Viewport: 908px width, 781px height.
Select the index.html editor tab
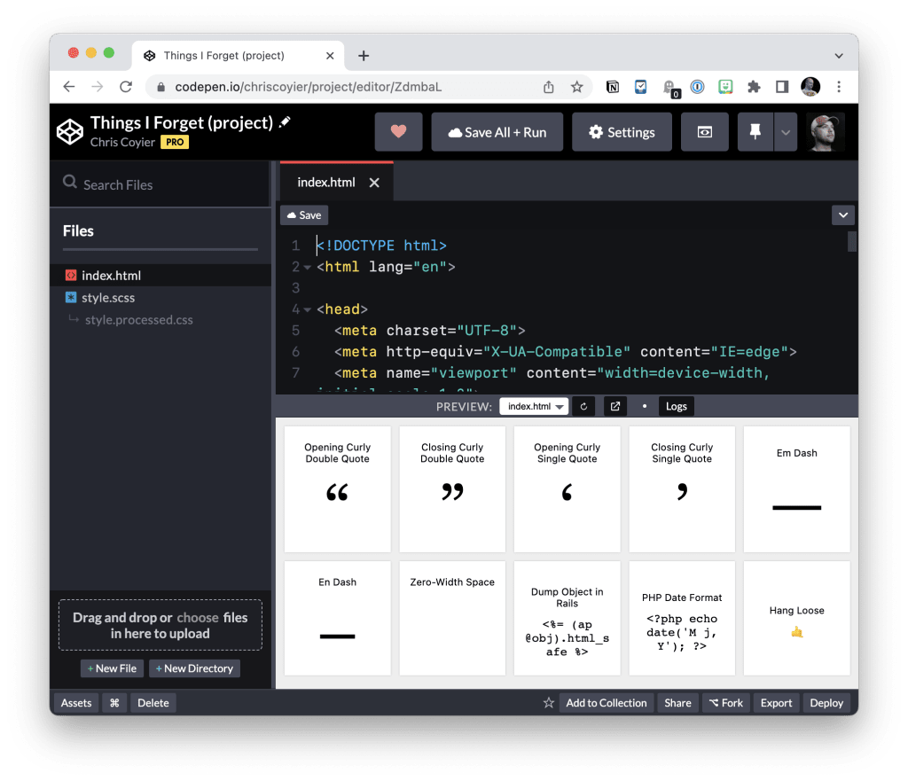tap(325, 181)
